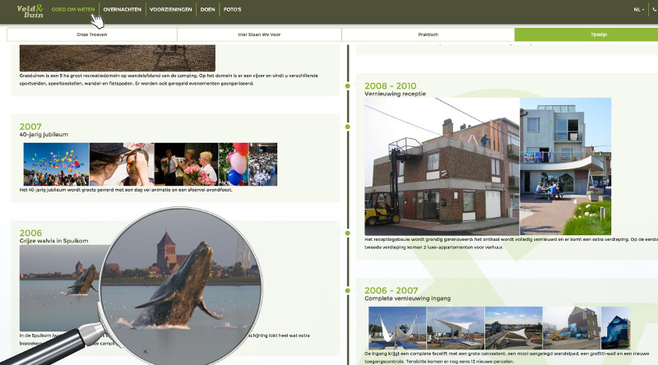Go to the Voorzieningen menu item
The height and width of the screenshot is (365, 658).
coord(171,9)
